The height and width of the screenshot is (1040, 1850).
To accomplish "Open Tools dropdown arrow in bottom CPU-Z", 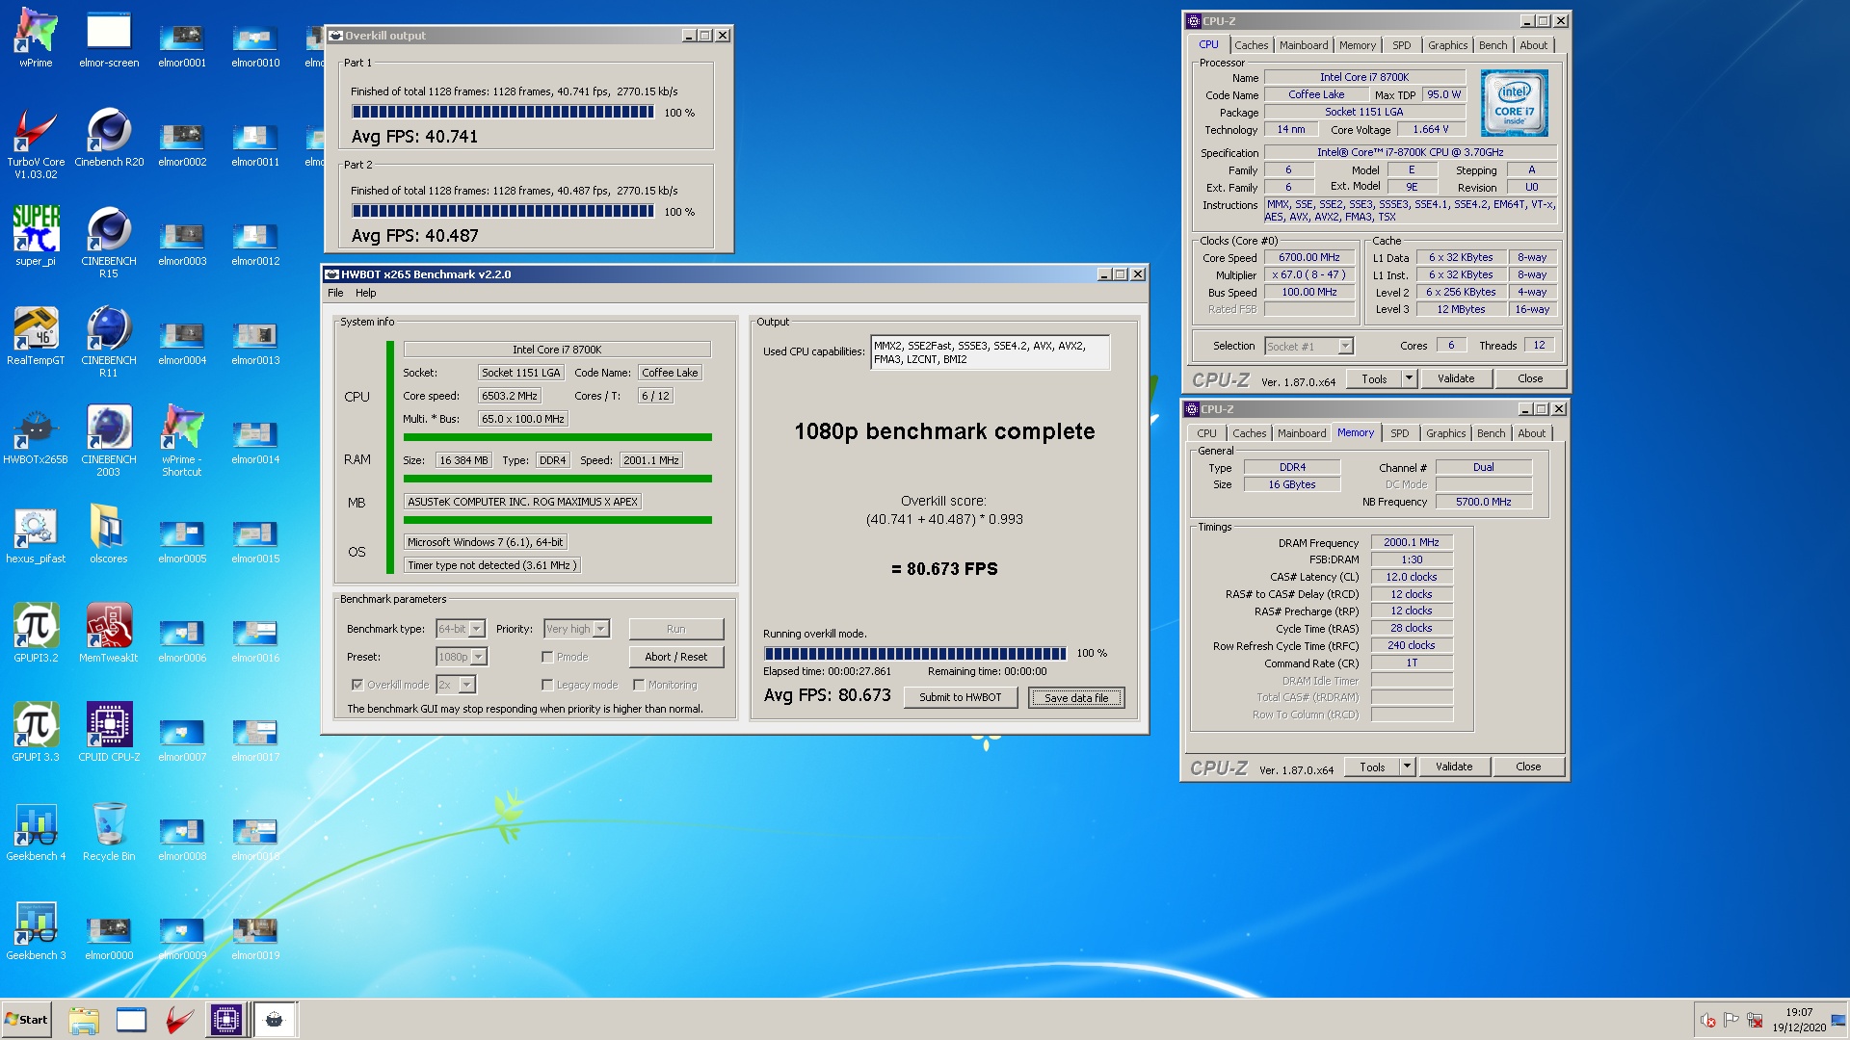I will [x=1407, y=767].
